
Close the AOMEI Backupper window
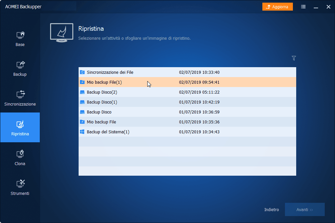[x=328, y=7]
